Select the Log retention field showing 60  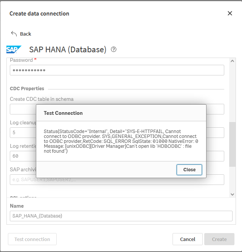pos(23,156)
